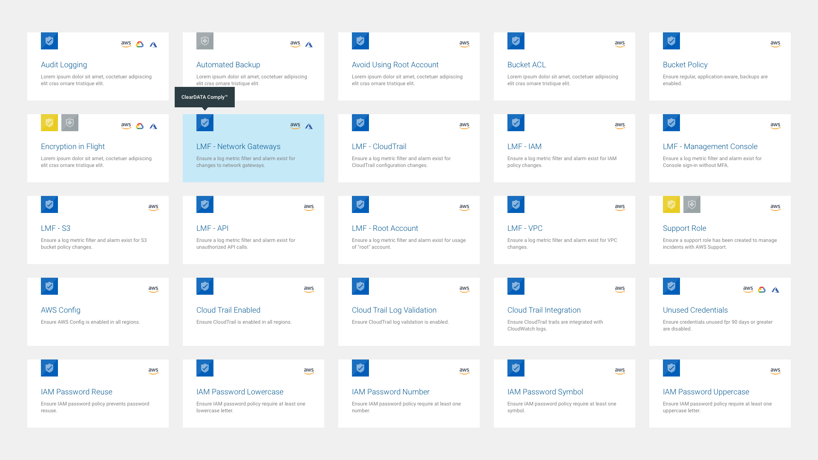Click AWS logo on AWS Config card
This screenshot has width=818, height=460.
153,289
